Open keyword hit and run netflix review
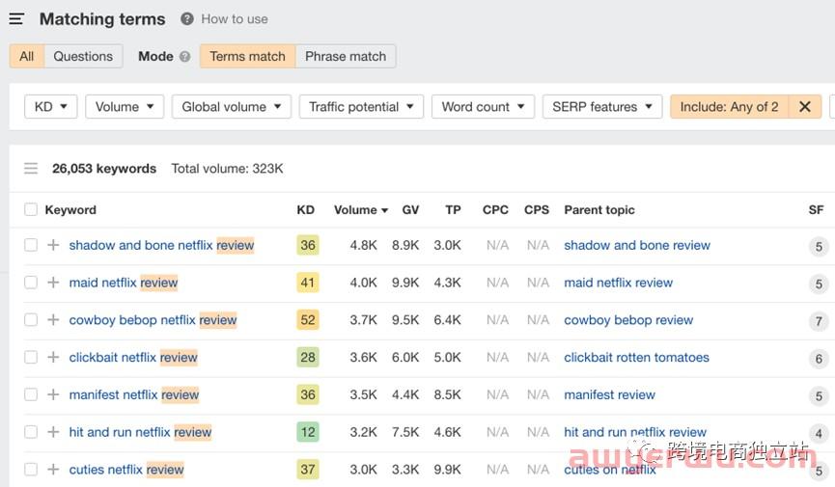The height and width of the screenshot is (487, 835). (140, 432)
